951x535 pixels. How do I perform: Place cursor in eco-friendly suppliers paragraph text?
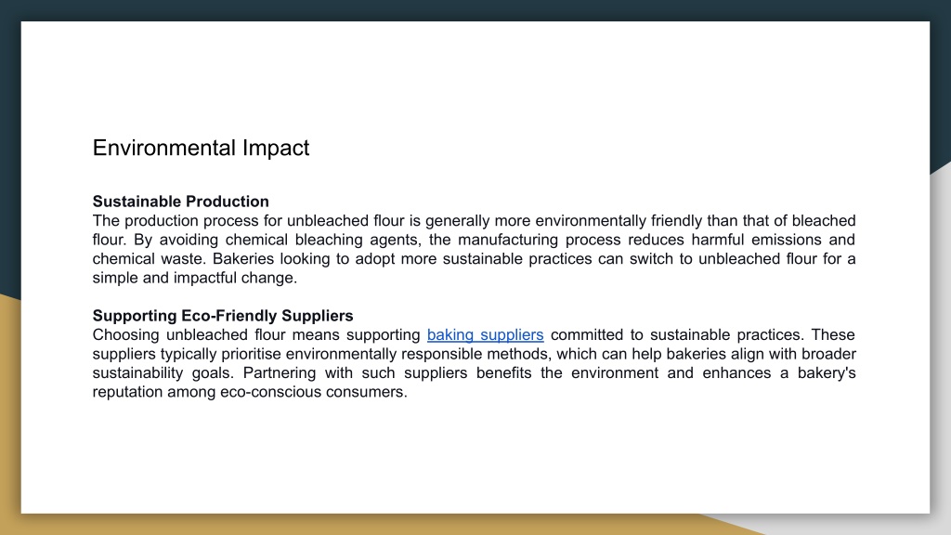474,363
